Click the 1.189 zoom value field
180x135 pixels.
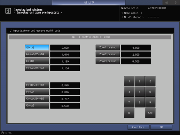[65, 61]
